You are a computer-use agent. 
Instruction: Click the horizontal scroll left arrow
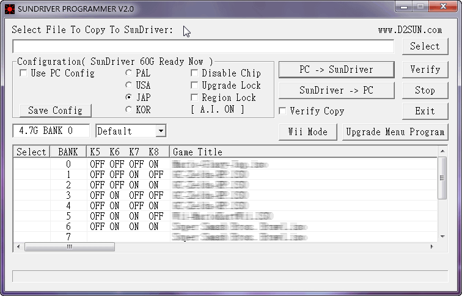click(18, 246)
